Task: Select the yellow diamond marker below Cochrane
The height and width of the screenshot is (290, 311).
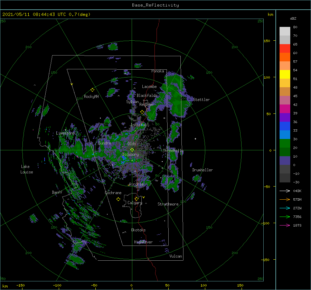Action: pos(118,199)
